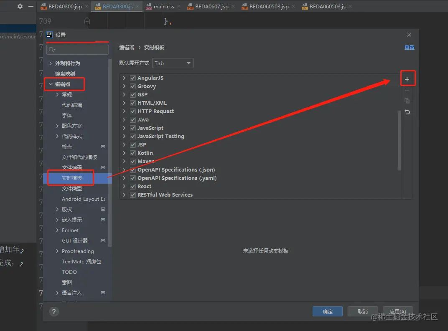Toggle the Kotlin checkbox
This screenshot has height=331, width=448.
click(x=133, y=153)
